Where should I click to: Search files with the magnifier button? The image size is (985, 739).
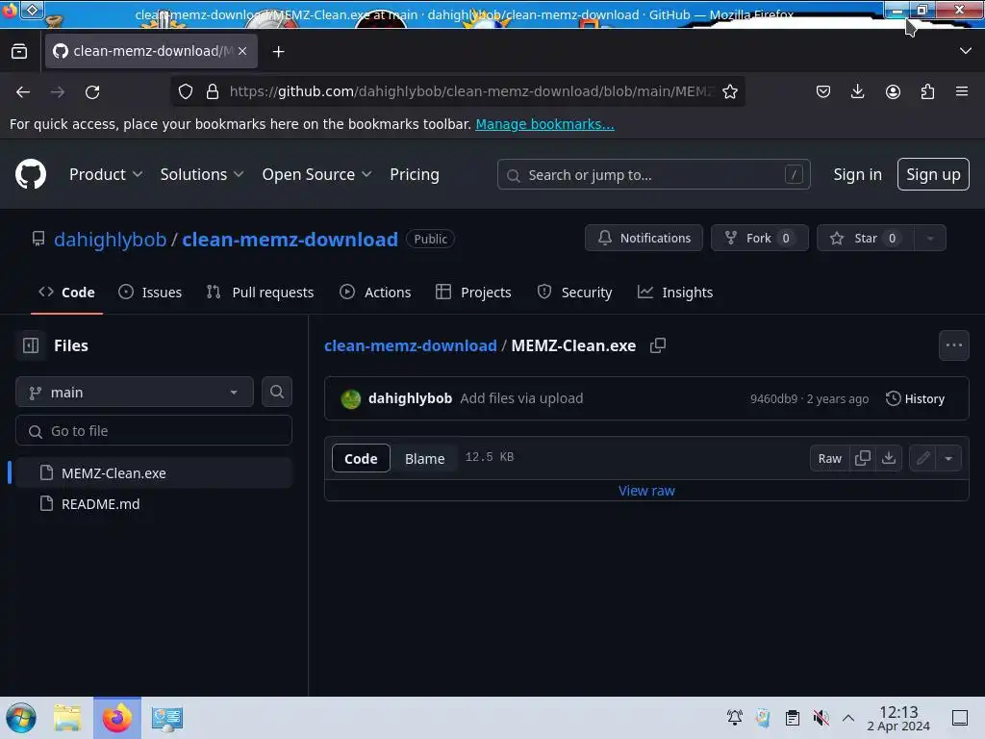[276, 393]
